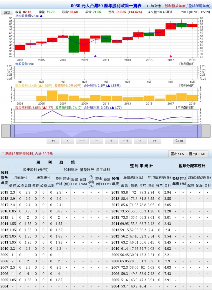Click year 2019 in dividend table
The height and width of the screenshot is (290, 212).
pyautogui.click(x=4, y=192)
